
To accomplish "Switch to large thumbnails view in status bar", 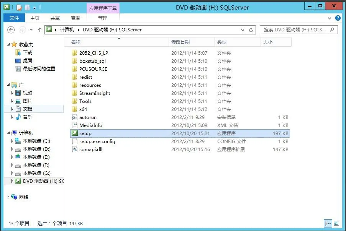I will coord(337,223).
